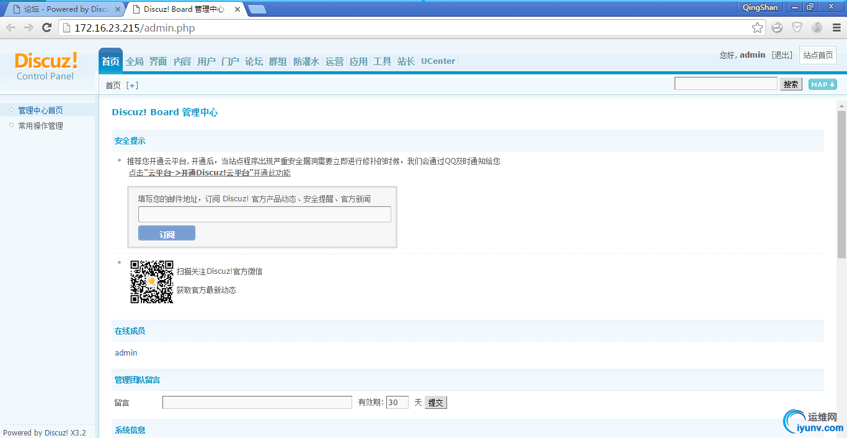847x438 pixels.
Task: Select 常用操作管理 in the sidebar
Action: [40, 126]
